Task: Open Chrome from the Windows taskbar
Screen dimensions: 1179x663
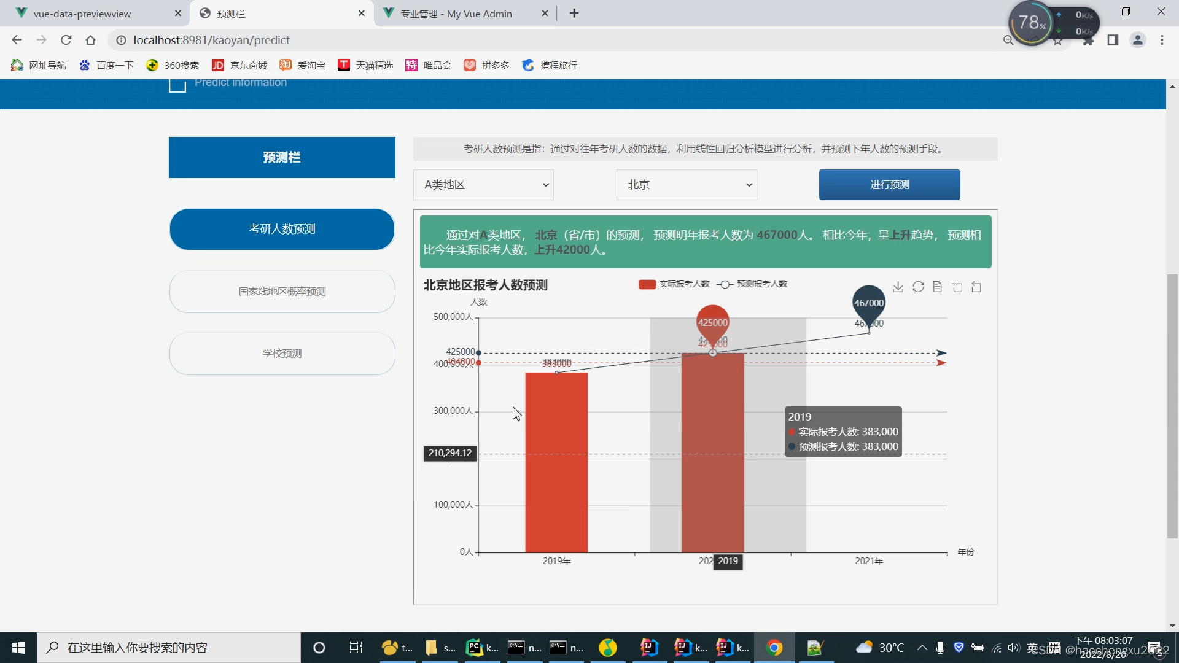Action: click(774, 648)
